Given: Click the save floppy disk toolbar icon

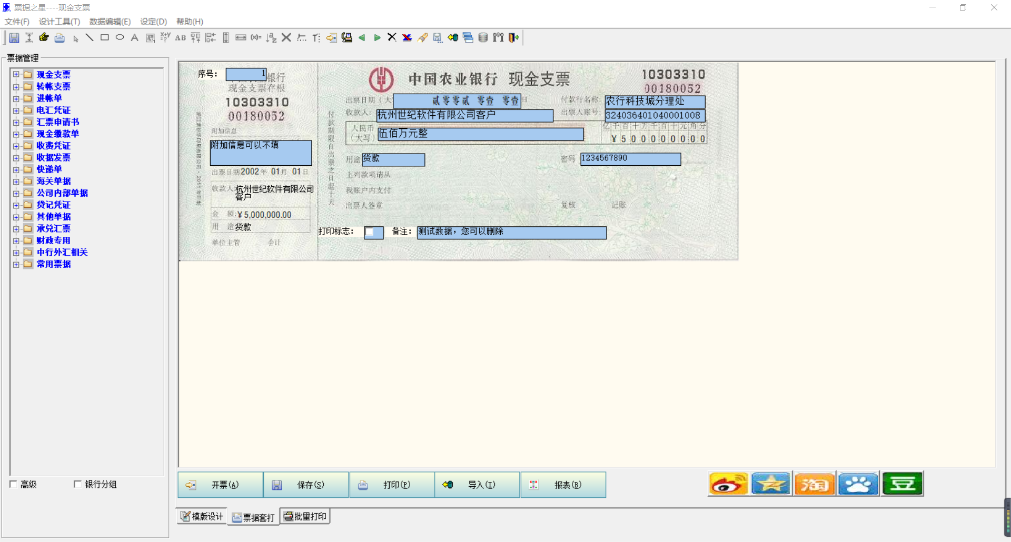Looking at the screenshot, I should coord(14,38).
